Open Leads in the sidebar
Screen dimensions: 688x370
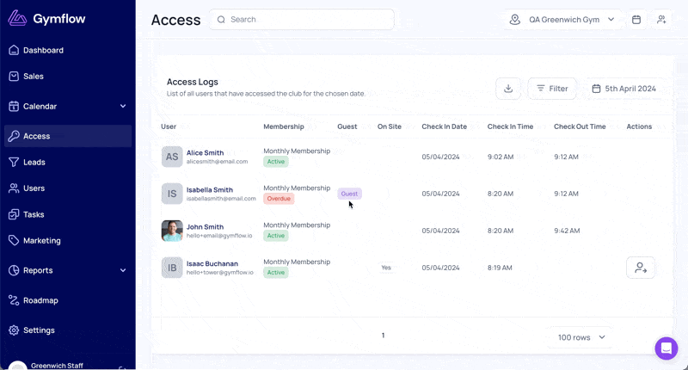pos(34,162)
